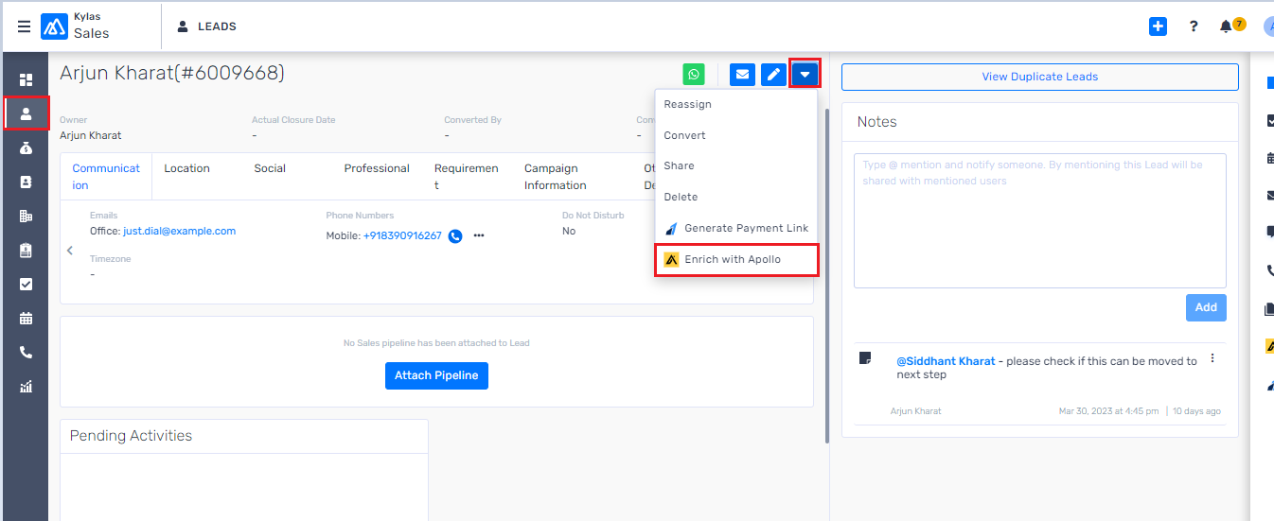
Task: Open Companies building icon in sidebar
Action: 26,216
